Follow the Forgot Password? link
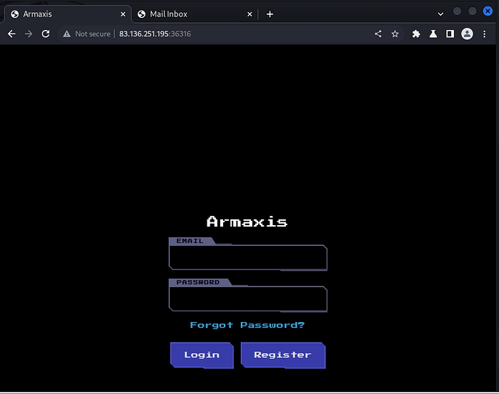This screenshot has height=394, width=499. coord(247,325)
